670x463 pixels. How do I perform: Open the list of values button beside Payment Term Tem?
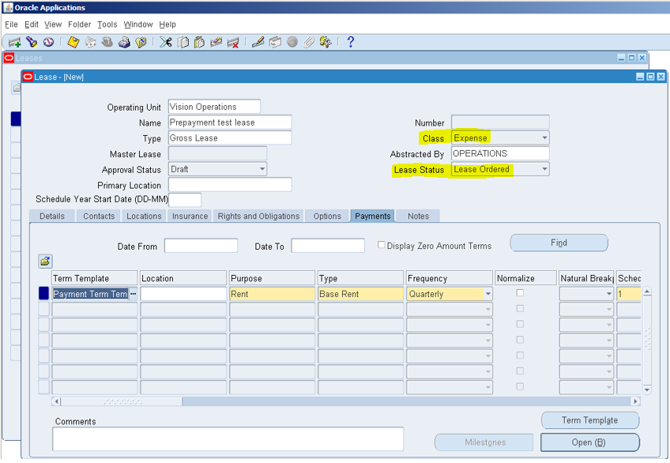134,294
